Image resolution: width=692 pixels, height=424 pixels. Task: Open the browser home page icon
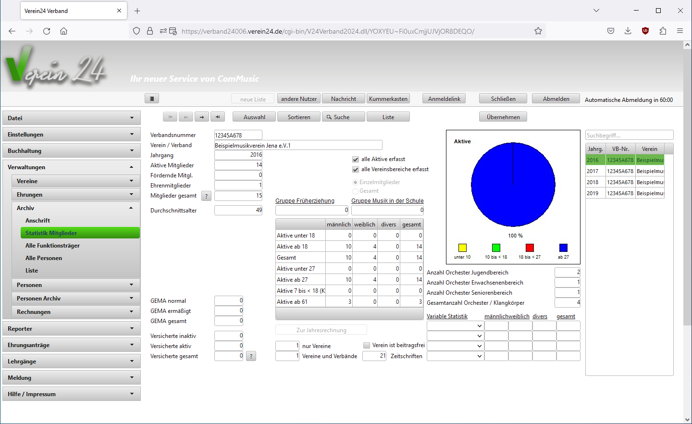63,31
